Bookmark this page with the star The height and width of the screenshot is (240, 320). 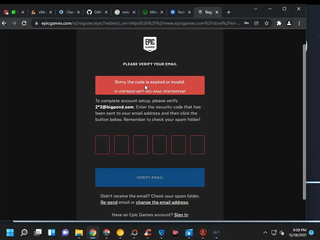pos(267,23)
